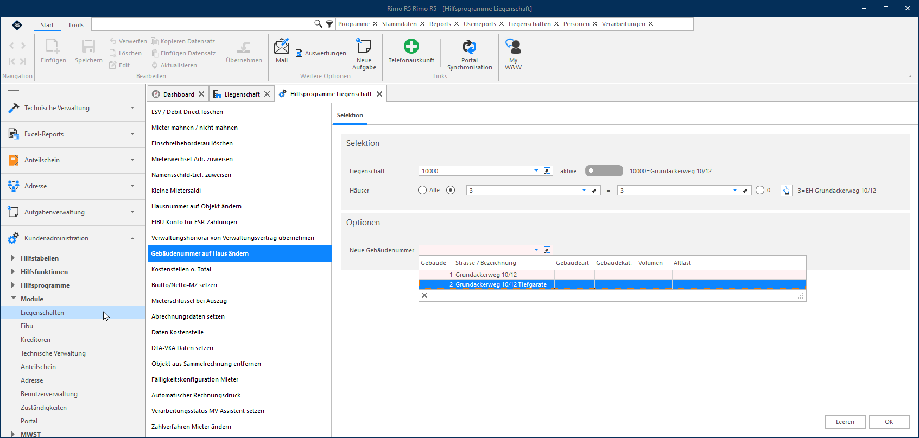Select the 0 radio button

coord(760,191)
